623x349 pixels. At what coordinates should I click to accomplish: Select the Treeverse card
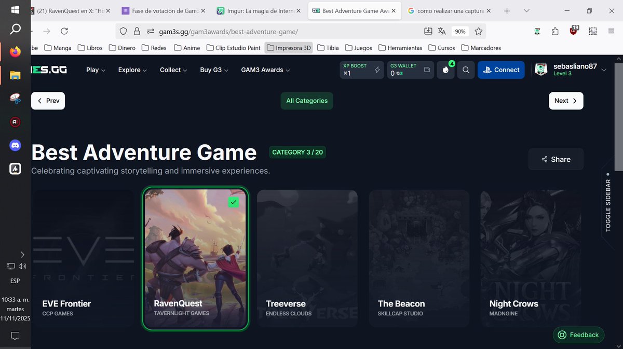[307, 258]
